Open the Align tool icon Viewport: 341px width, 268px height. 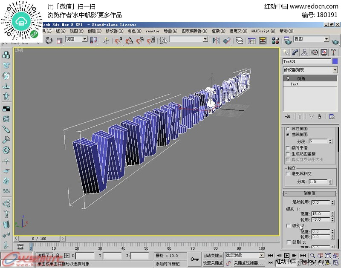click(227, 41)
